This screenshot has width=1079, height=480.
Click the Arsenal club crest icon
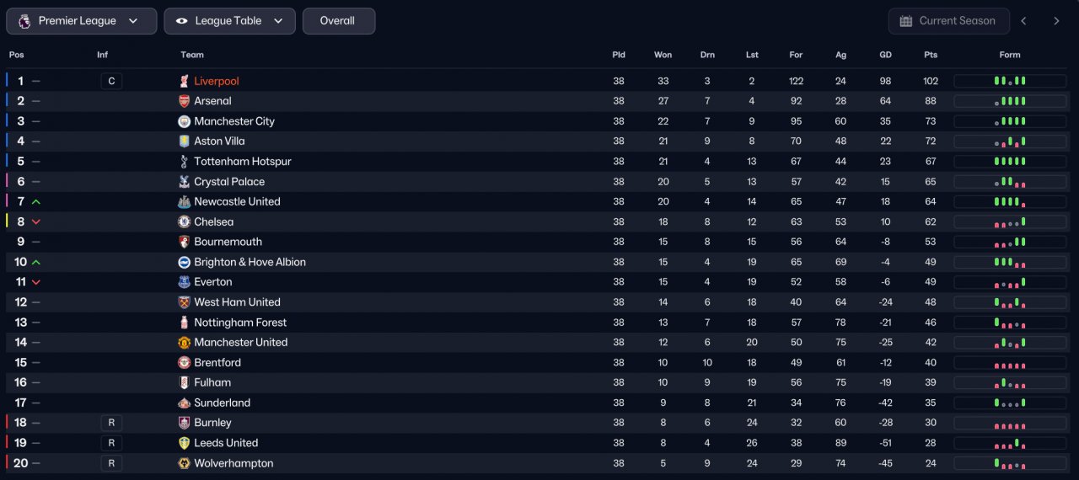(x=184, y=101)
